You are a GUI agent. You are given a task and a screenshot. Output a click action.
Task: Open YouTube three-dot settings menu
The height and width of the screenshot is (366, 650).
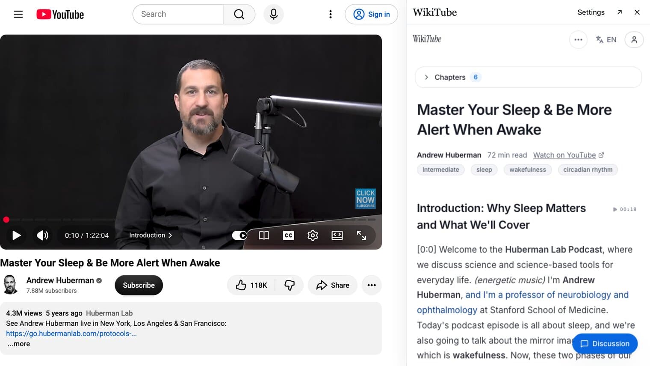330,14
